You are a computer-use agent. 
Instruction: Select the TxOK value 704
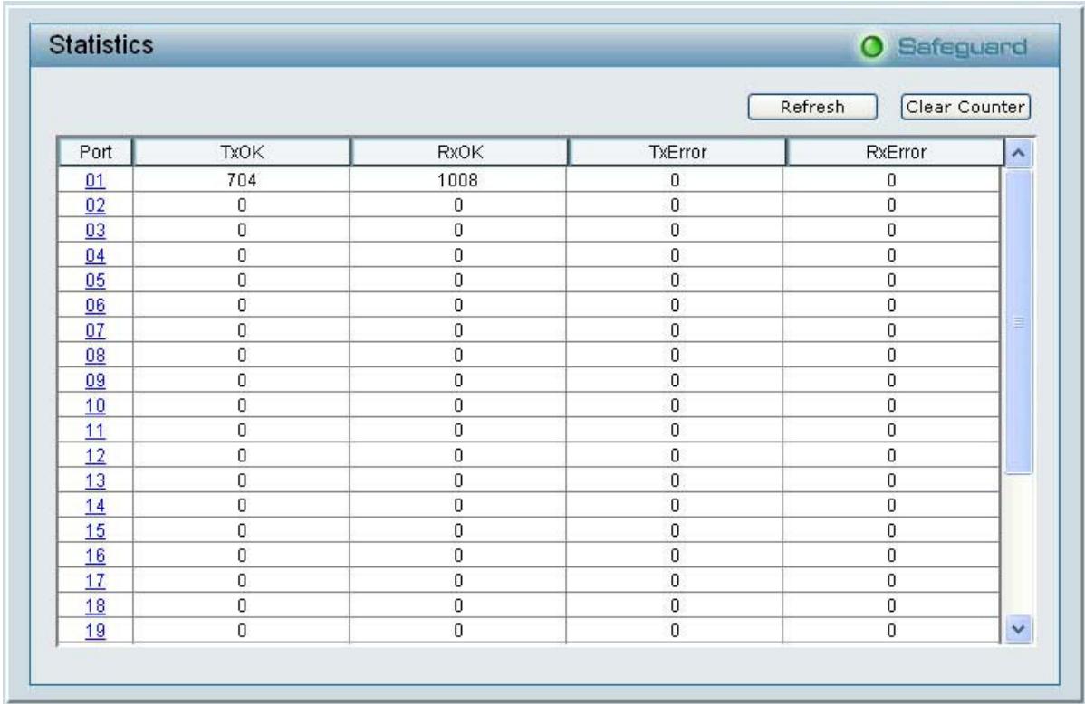tap(242, 180)
